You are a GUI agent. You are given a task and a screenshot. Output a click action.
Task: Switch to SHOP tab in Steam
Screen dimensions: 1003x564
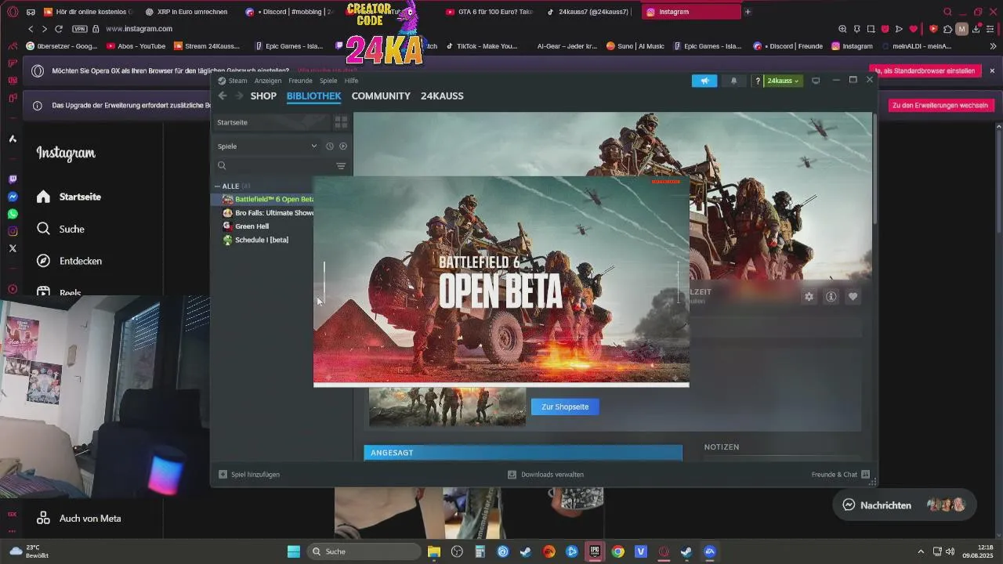(x=263, y=96)
